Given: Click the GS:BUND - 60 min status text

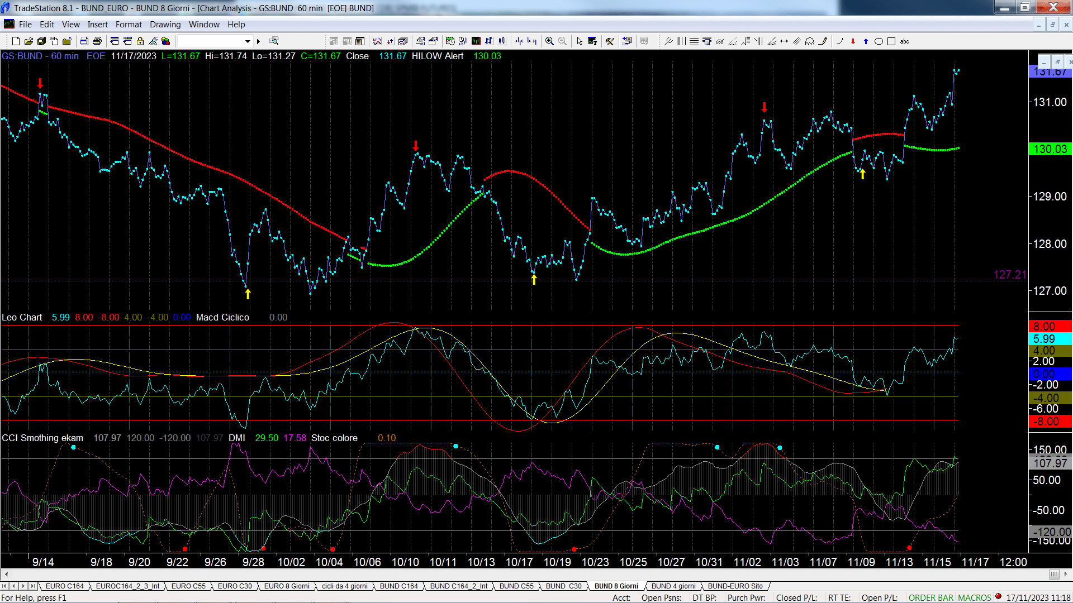Looking at the screenshot, I should click(40, 56).
